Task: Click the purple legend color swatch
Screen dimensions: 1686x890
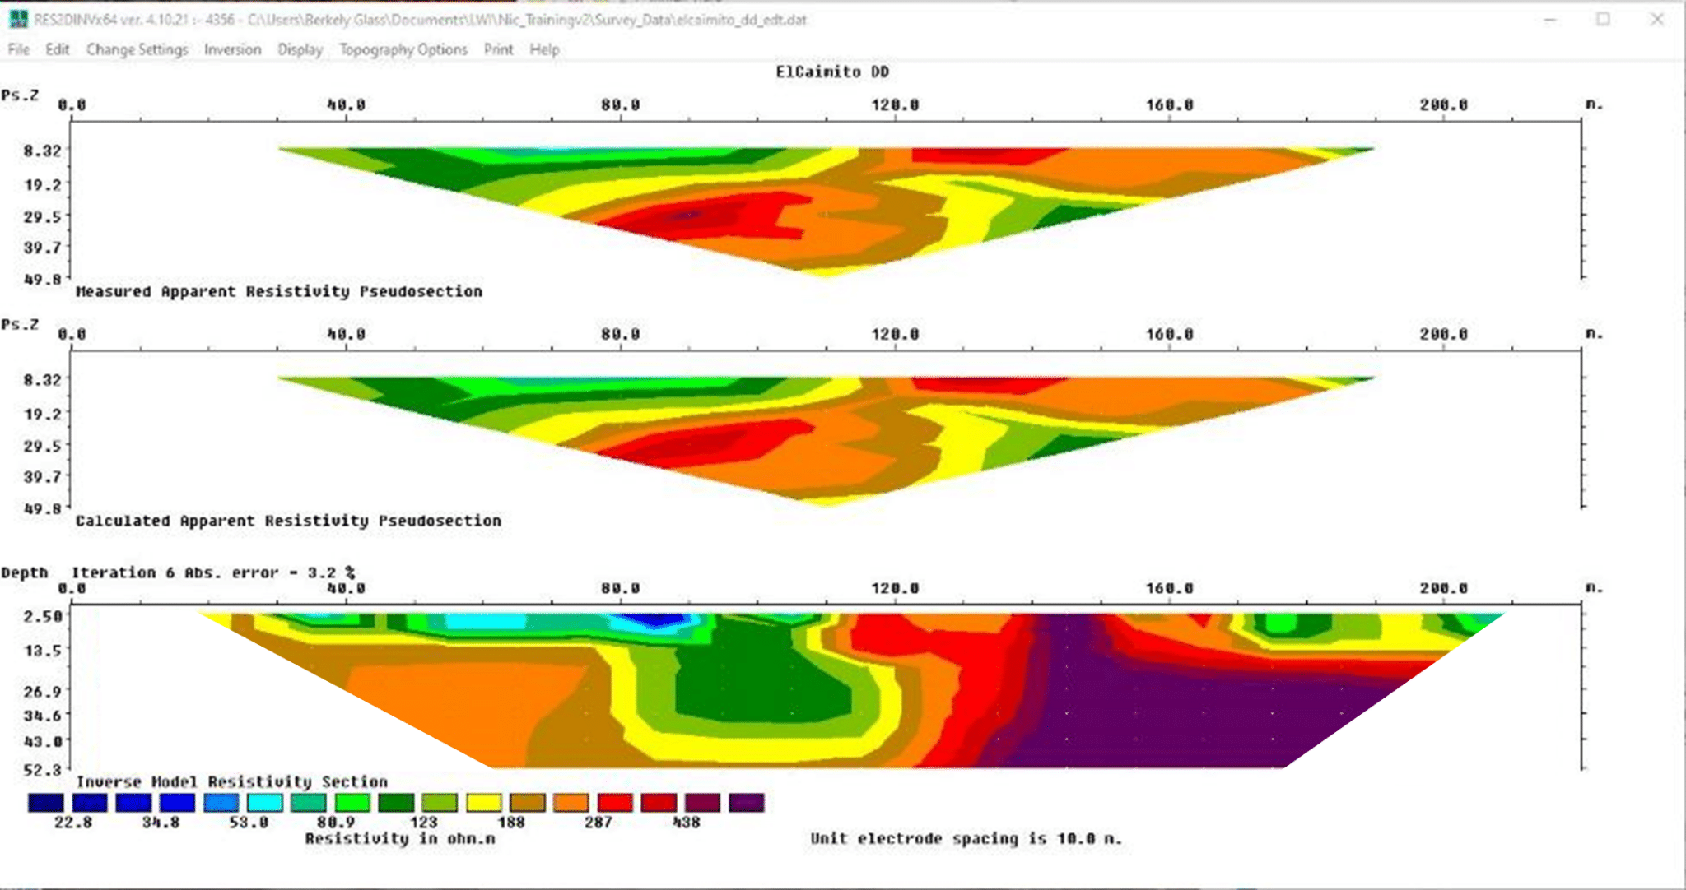Action: (x=747, y=803)
